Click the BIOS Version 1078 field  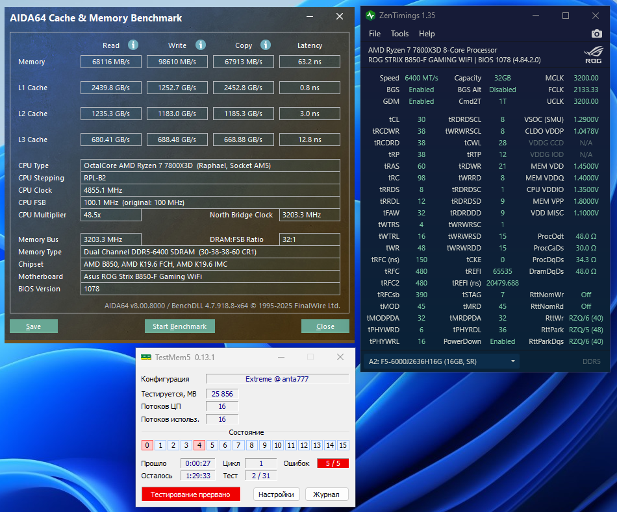210,289
